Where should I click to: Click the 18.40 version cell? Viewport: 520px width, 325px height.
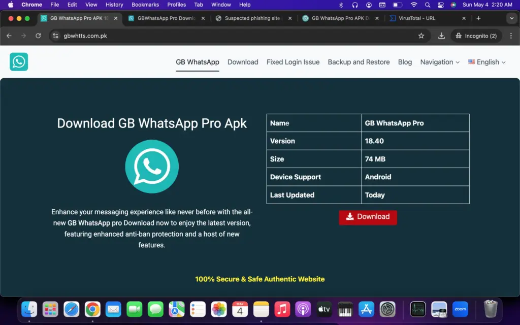(x=415, y=141)
